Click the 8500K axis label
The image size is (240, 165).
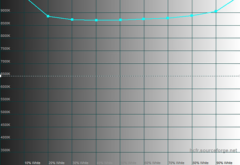[x=5, y=24]
